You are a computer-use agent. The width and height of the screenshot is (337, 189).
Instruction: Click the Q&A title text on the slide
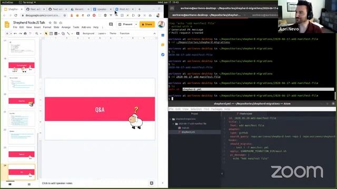pos(100,110)
